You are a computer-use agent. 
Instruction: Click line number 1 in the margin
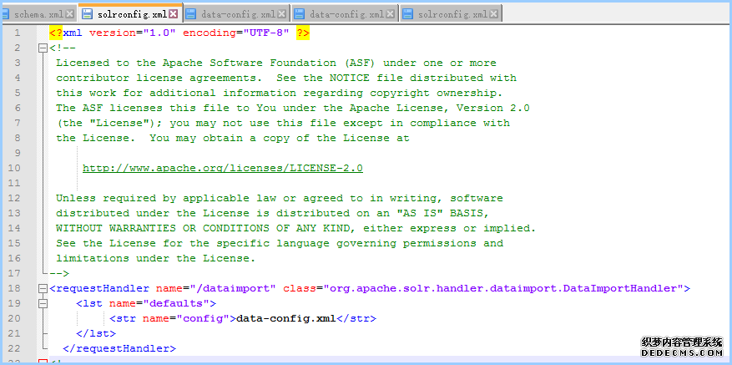(18, 33)
